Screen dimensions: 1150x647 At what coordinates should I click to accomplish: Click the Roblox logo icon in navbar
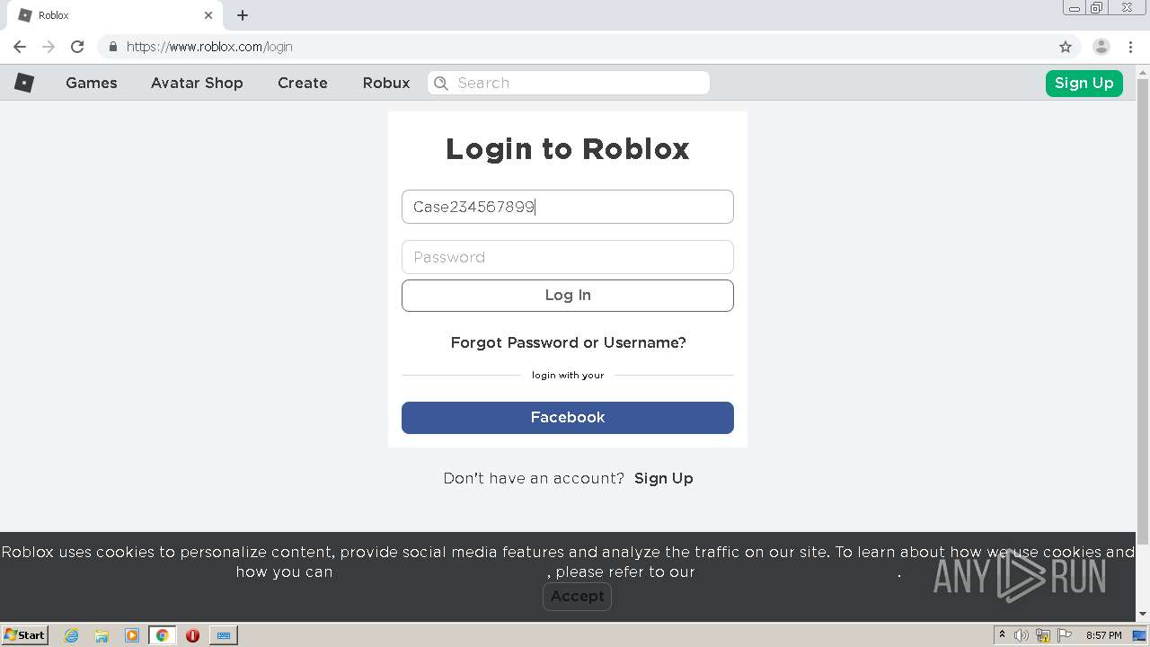coord(24,83)
